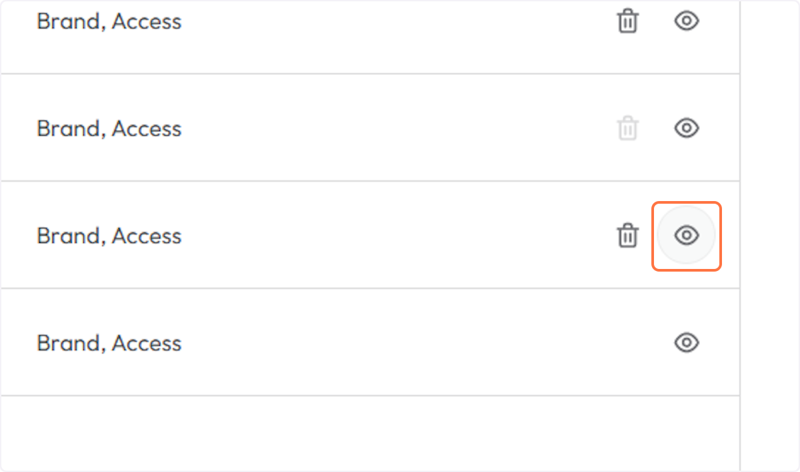
Task: Select "Access" in the last Brand, Access row
Action: pos(147,344)
